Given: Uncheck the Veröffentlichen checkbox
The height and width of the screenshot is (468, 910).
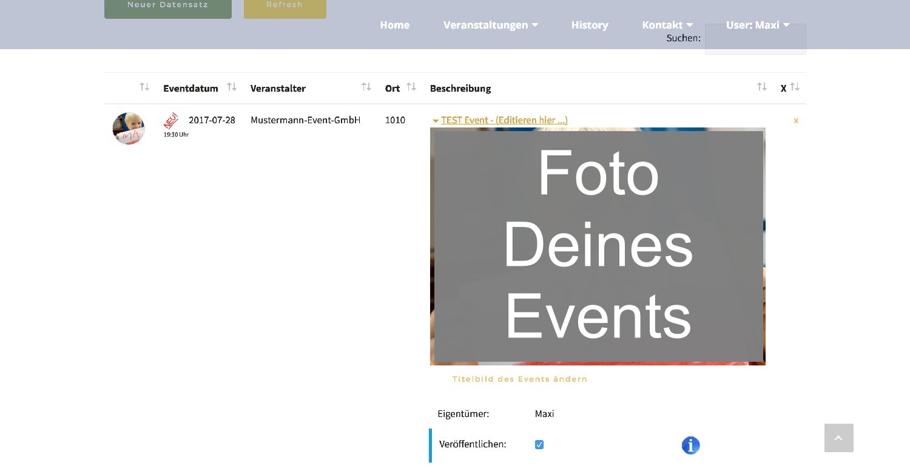Looking at the screenshot, I should click(539, 445).
